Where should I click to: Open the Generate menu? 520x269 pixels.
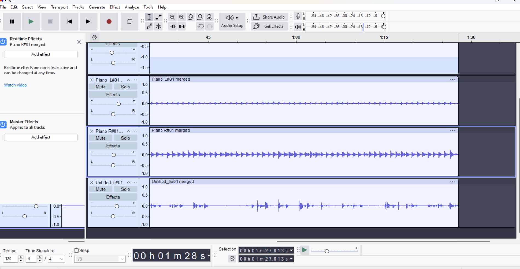[97, 7]
